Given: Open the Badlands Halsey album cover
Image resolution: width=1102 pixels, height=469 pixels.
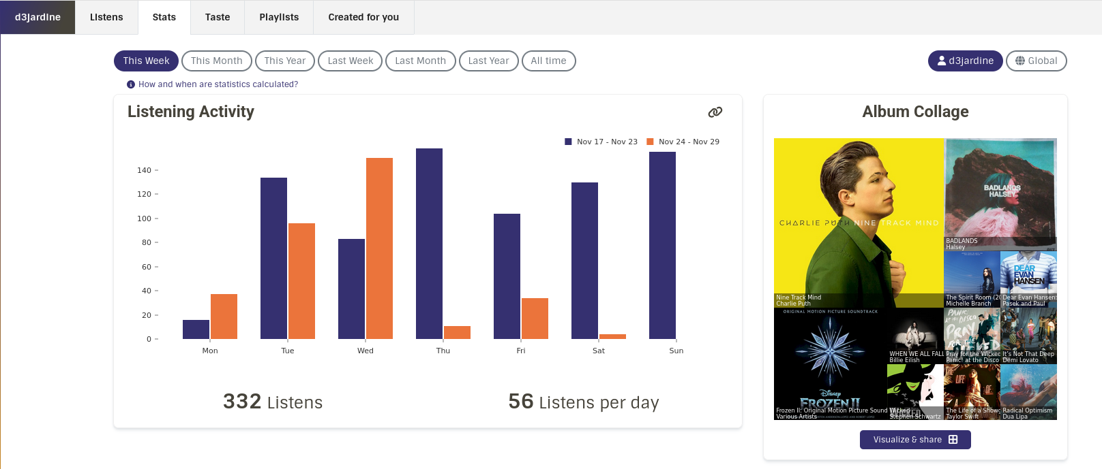Looking at the screenshot, I should (x=1000, y=194).
